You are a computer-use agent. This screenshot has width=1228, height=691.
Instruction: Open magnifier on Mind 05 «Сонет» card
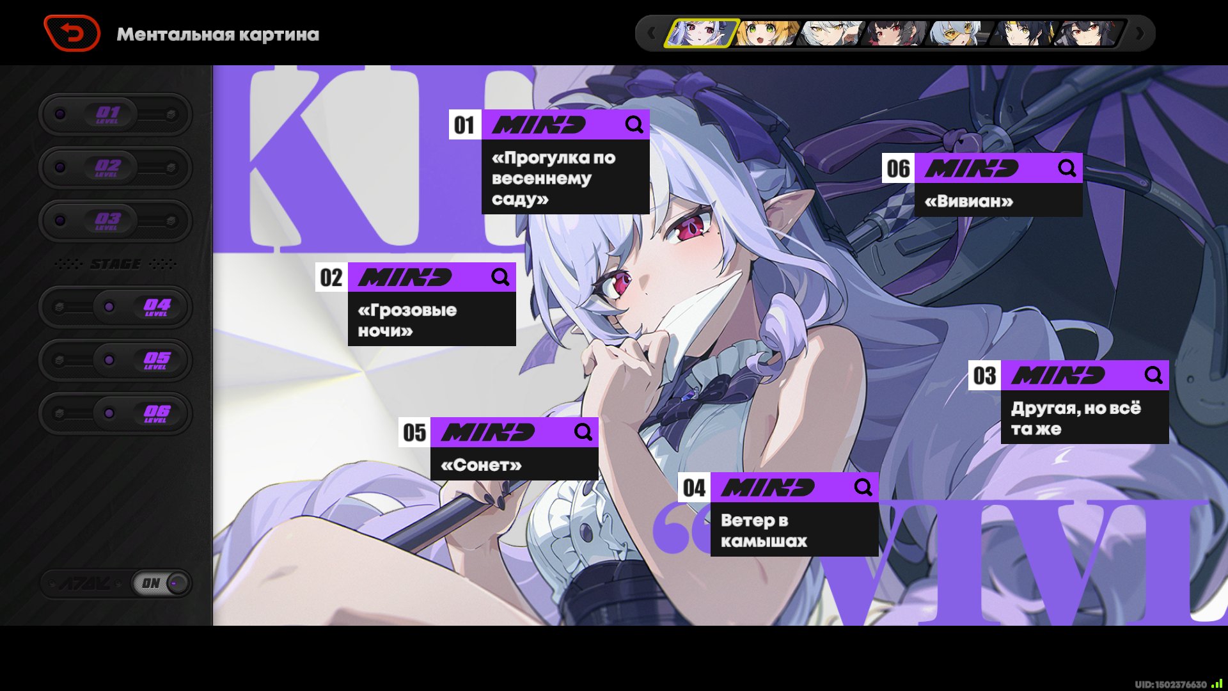tap(583, 432)
